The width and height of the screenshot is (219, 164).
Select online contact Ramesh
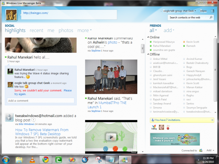point(191,46)
